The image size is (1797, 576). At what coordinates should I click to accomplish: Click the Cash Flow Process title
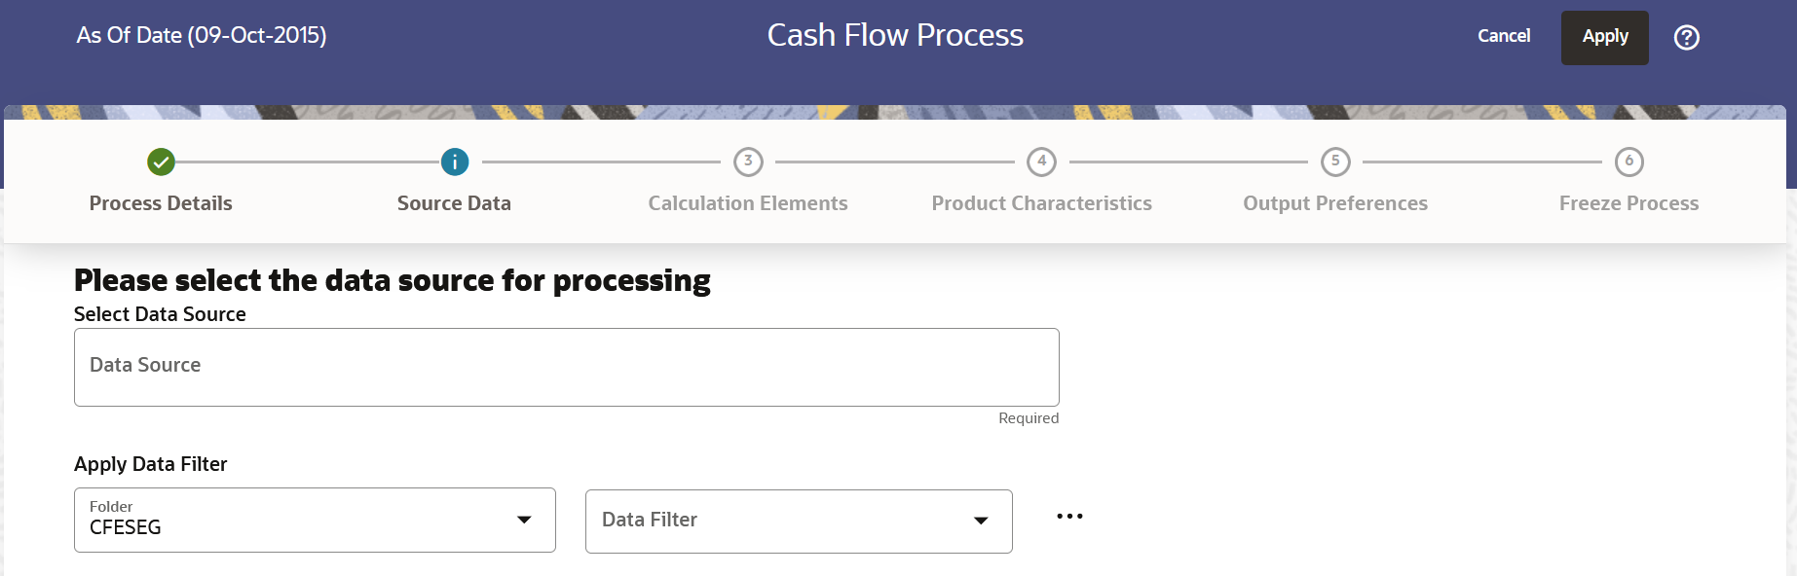[895, 35]
